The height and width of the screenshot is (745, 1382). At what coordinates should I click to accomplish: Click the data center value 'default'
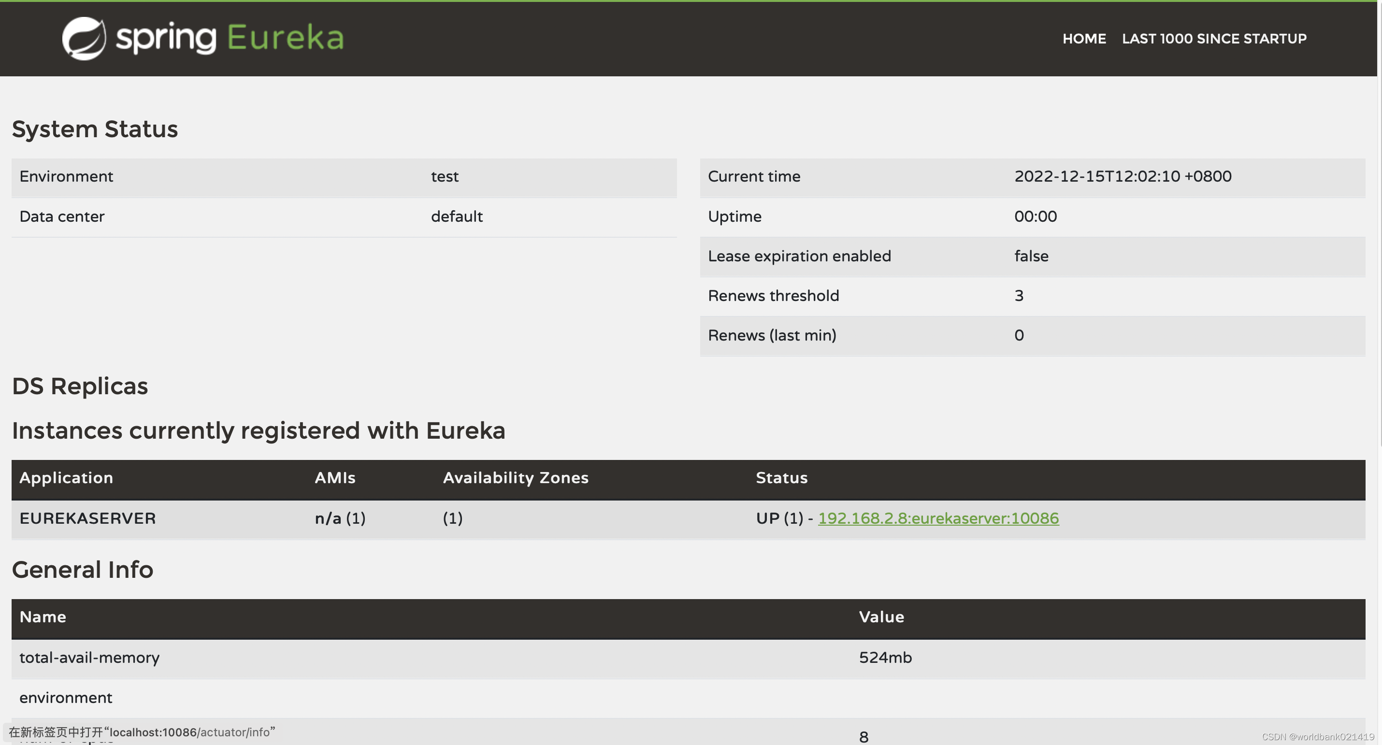point(457,216)
